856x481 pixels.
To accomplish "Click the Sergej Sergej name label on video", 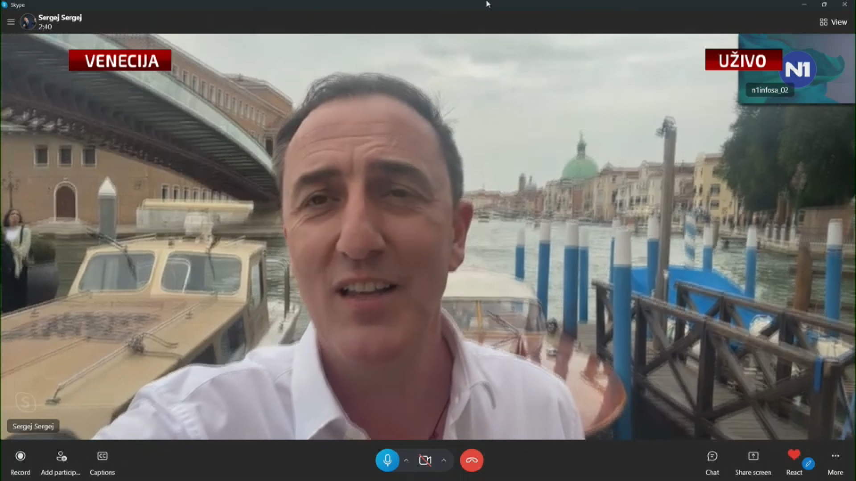I will coord(33,426).
